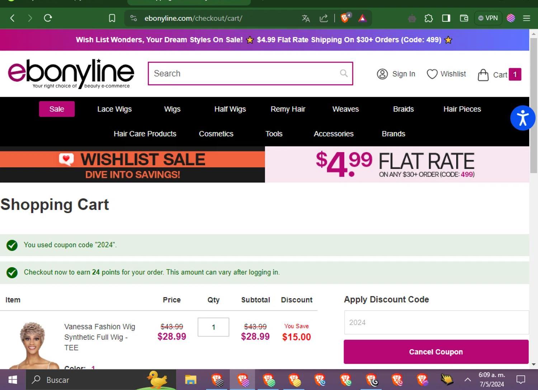Open the Cosmetics menu

pos(216,134)
